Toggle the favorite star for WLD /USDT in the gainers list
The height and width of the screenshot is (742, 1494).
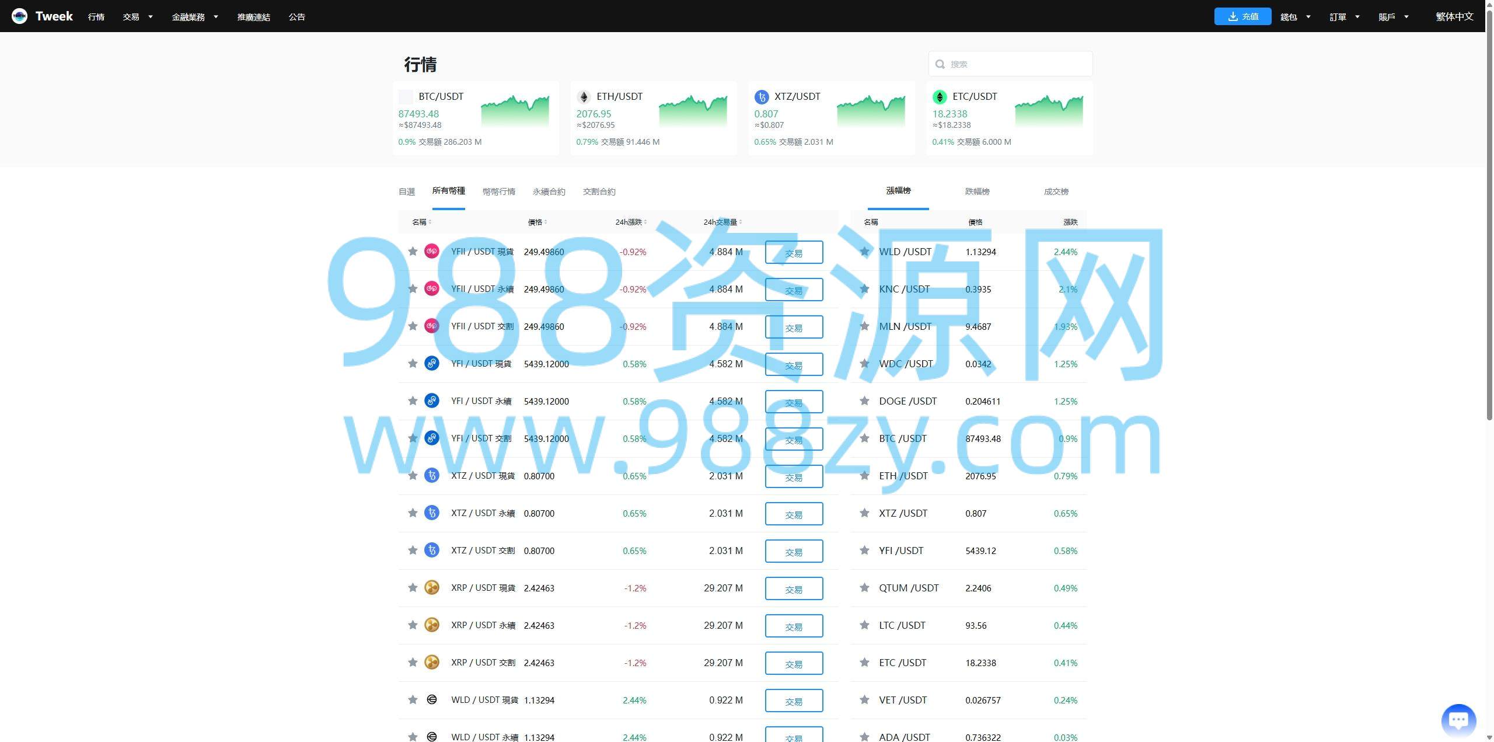(864, 252)
